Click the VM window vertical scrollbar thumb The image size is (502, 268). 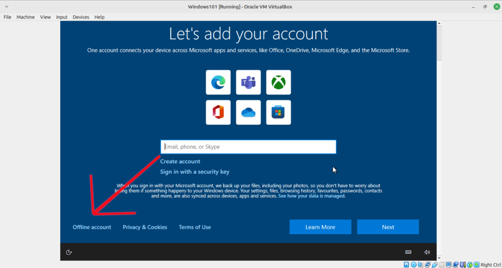pyautogui.click(x=439, y=43)
